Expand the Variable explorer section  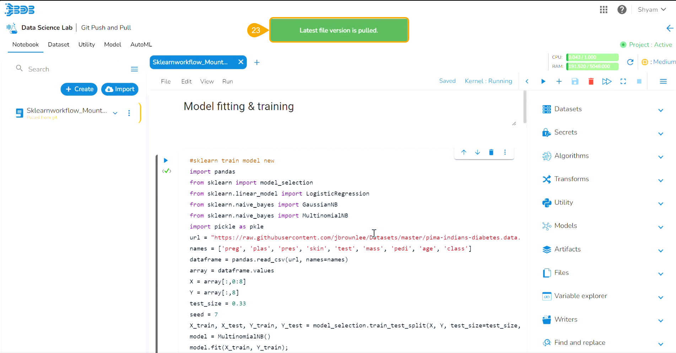[660, 297]
